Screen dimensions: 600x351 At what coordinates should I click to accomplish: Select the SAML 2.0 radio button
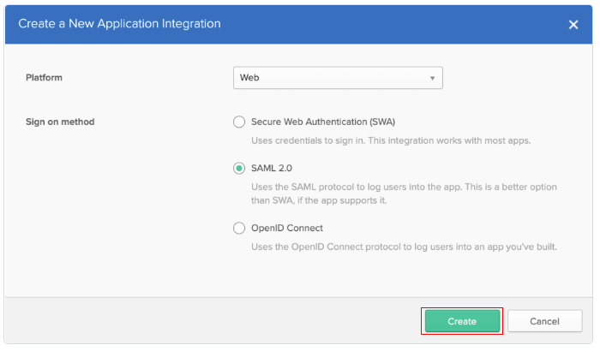239,169
